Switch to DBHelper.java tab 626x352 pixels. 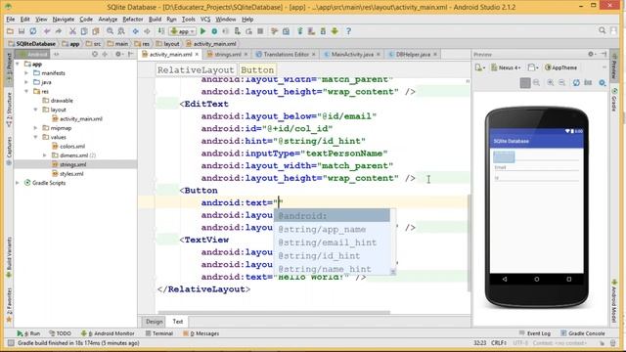(x=413, y=55)
